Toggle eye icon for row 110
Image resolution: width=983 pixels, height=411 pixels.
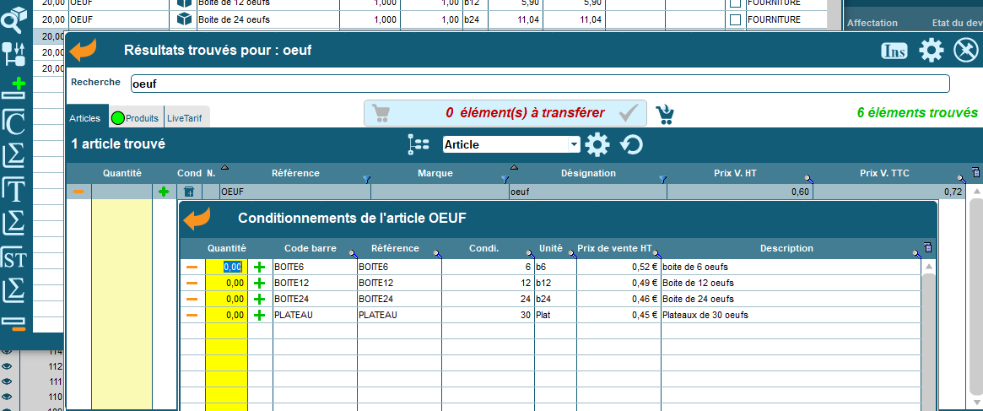7,397
